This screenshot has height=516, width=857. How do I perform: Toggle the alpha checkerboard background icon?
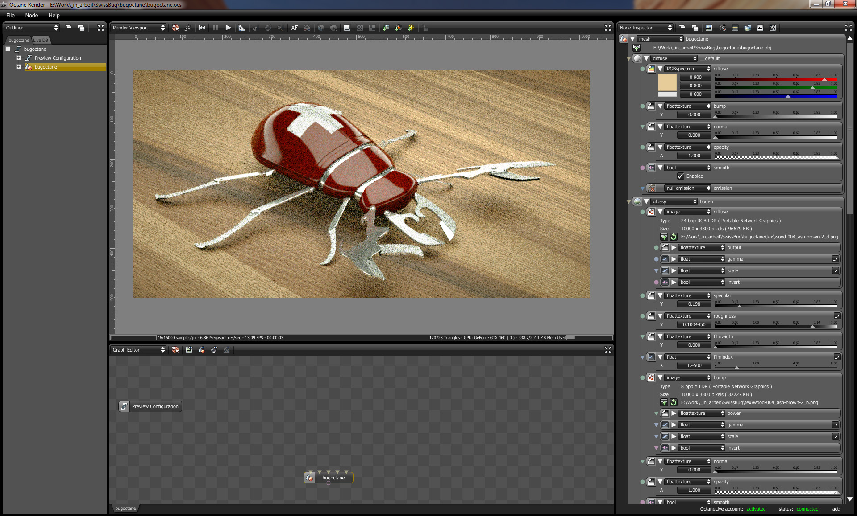pos(360,28)
